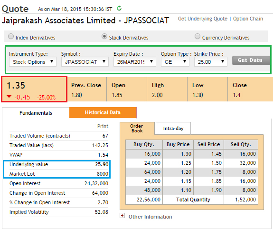This screenshot has height=230, width=273.
Task: Select Intra-day tab
Action: [173, 129]
